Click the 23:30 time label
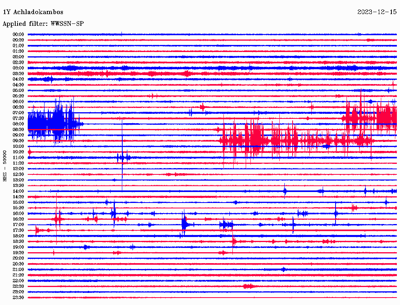The height and width of the screenshot is (305, 400). (x=18, y=297)
